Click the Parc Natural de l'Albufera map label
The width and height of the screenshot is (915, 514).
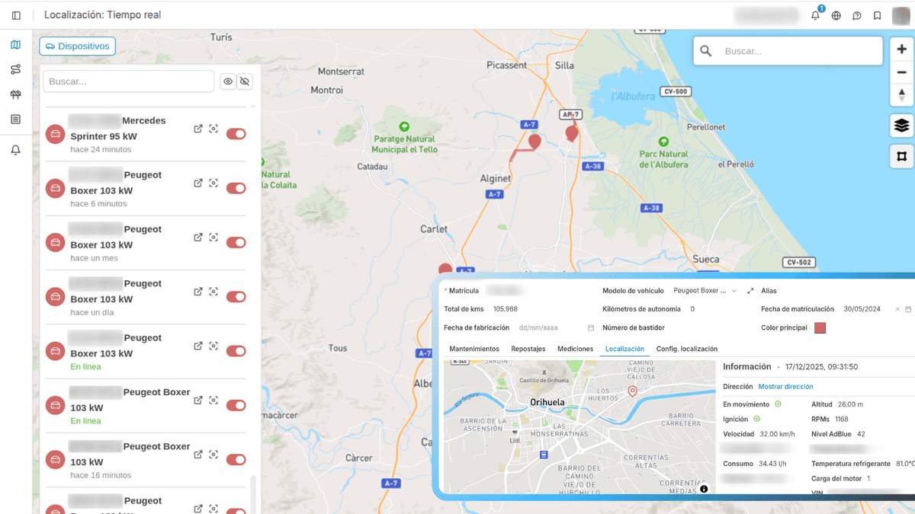click(663, 159)
